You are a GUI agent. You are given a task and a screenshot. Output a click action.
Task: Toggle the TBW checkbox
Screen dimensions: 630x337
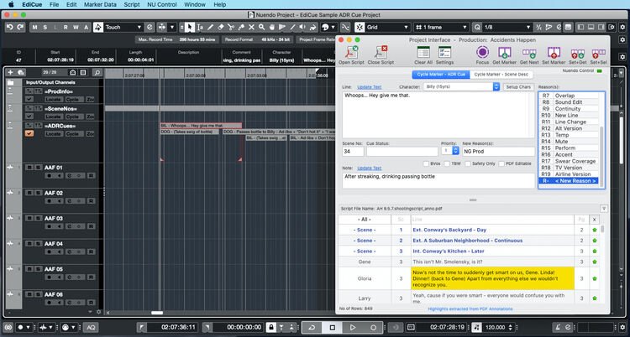(446, 163)
